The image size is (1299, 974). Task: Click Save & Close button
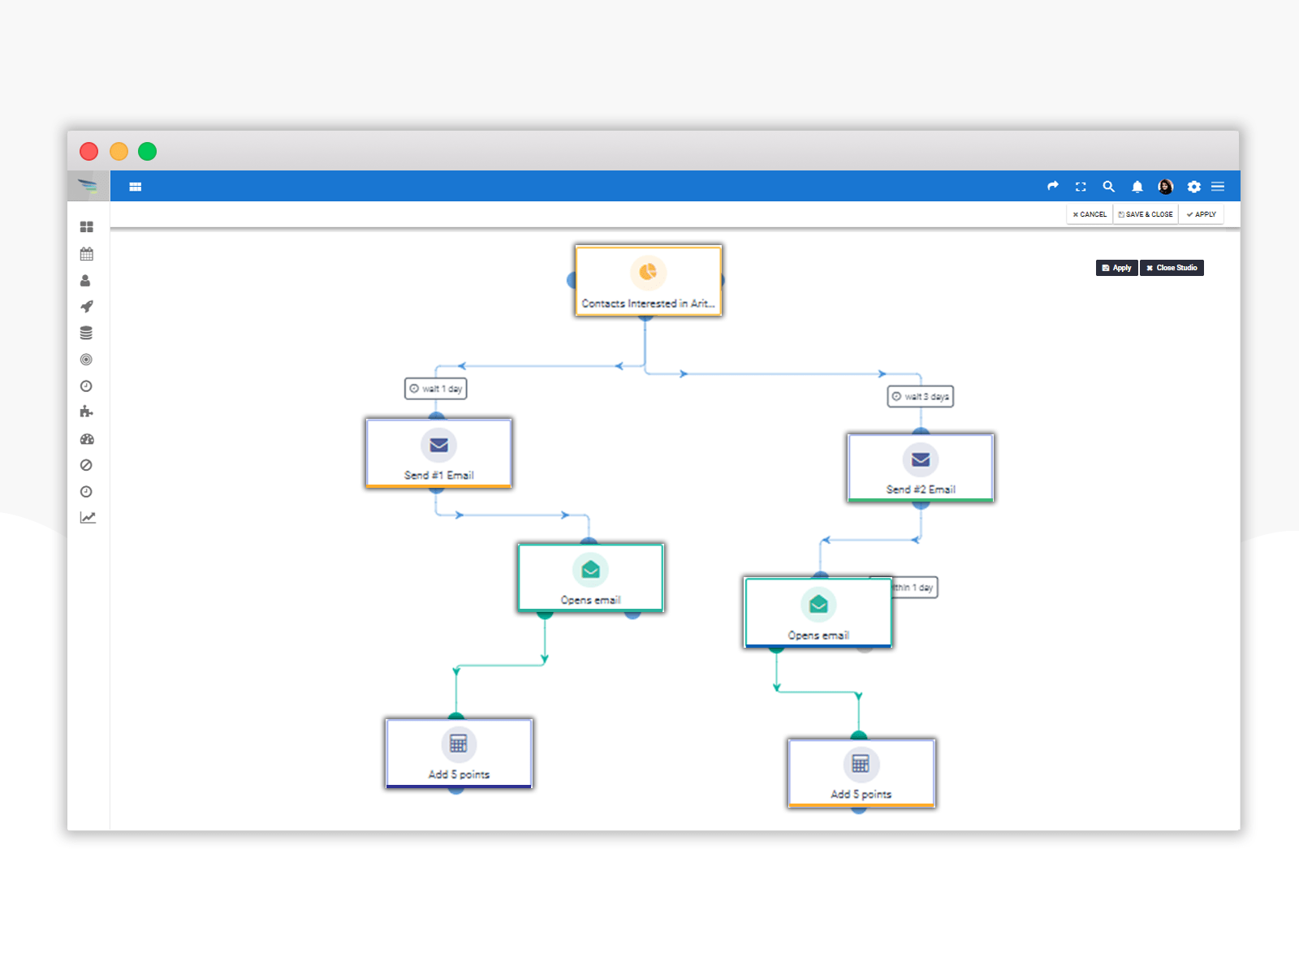[1146, 214]
